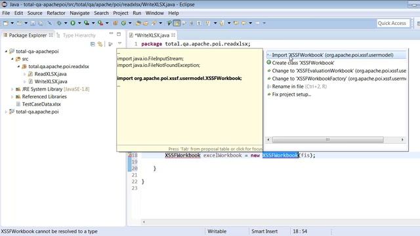This screenshot has height=236, width=420.
Task: Open the Source menu
Action: coord(35,13)
